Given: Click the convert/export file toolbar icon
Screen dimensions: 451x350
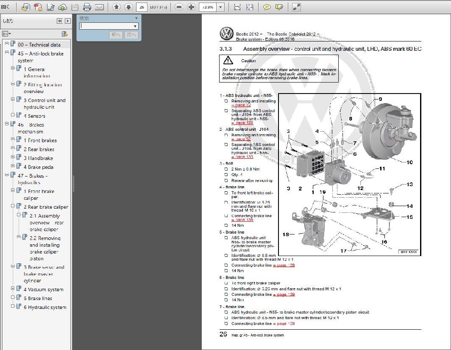Looking at the screenshot, I should click(25, 7).
